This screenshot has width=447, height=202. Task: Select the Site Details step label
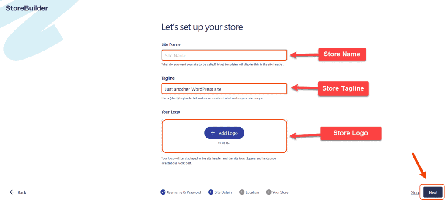[223, 192]
